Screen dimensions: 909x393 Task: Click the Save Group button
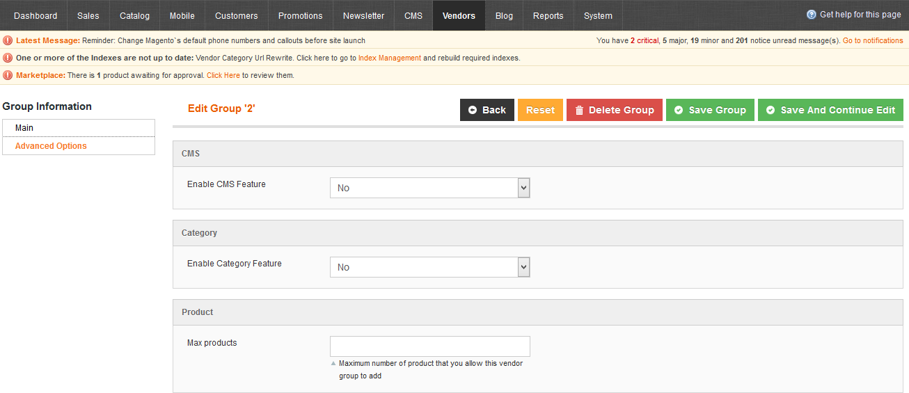tap(710, 110)
